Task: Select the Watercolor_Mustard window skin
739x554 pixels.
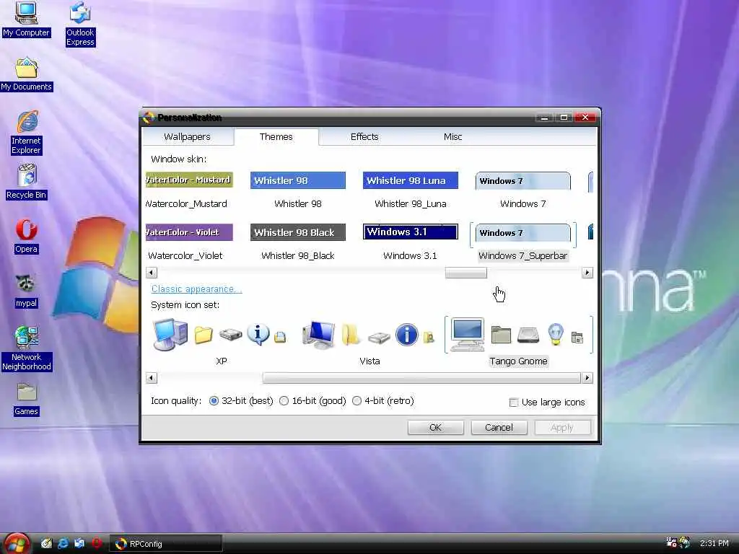Action: click(x=188, y=190)
